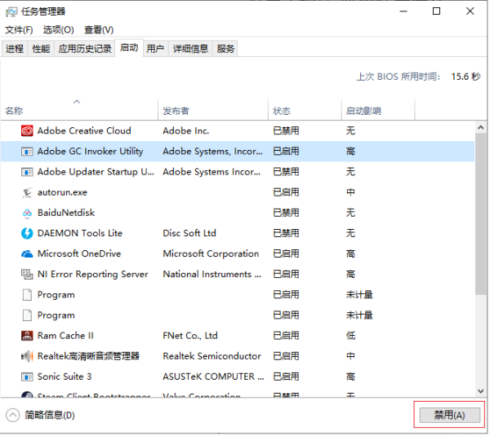Image resolution: width=490 pixels, height=436 pixels.
Task: Sort by the 名称 column header
Action: [x=79, y=110]
